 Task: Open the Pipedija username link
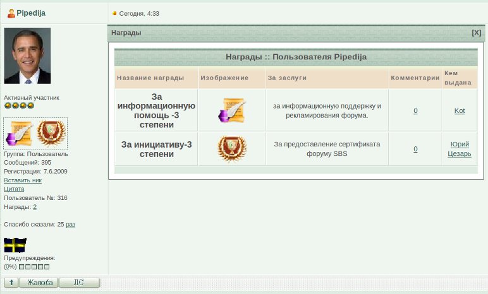coord(30,13)
